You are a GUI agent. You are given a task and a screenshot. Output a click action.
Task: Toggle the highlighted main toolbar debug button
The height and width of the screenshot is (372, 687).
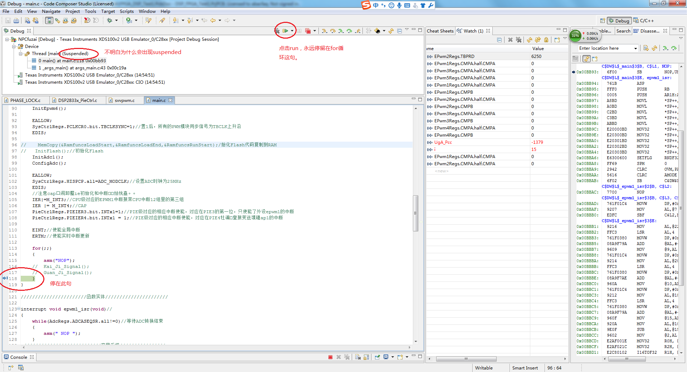tap(49, 21)
